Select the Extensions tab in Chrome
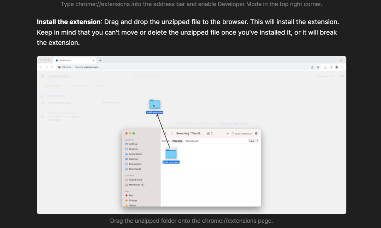The height and width of the screenshot is (228, 381). tap(74, 60)
